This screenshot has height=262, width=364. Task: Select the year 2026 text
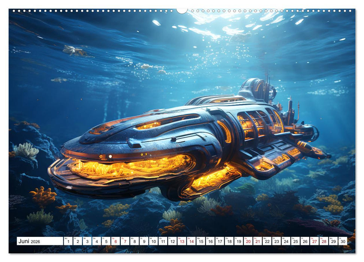point(36,243)
